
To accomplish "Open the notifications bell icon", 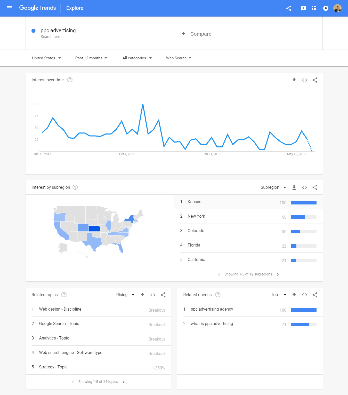I will click(x=326, y=8).
